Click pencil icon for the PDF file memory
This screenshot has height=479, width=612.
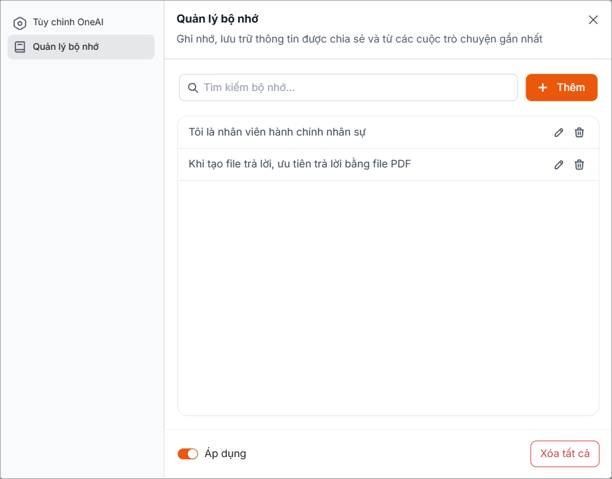(x=559, y=165)
